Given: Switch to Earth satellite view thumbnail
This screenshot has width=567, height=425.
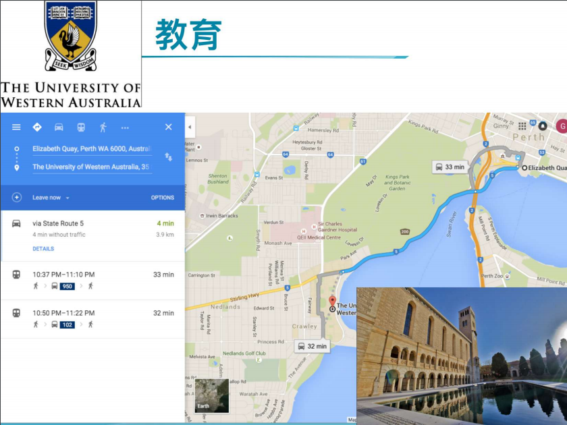Looking at the screenshot, I should click(211, 395).
